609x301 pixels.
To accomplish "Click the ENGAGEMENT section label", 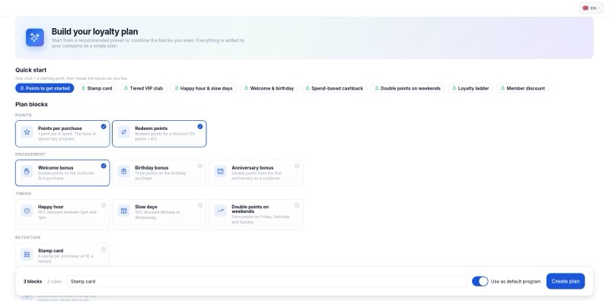I will click(x=30, y=154).
